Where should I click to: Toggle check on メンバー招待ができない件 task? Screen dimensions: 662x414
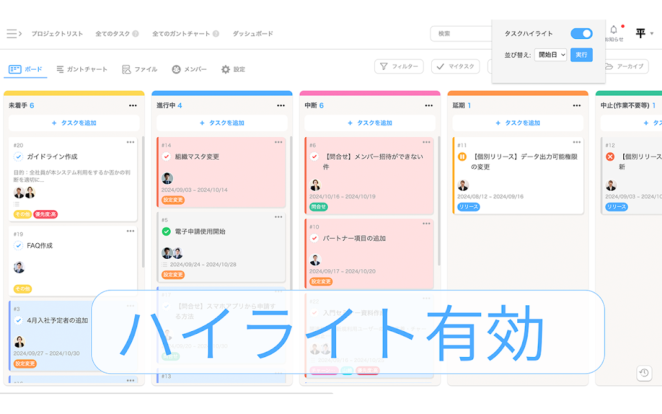(314, 157)
